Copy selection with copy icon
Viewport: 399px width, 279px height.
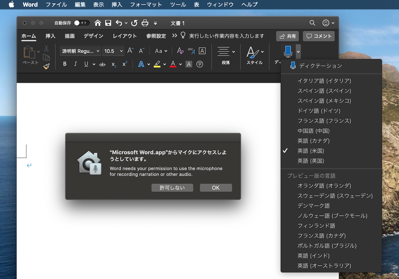coord(46,58)
